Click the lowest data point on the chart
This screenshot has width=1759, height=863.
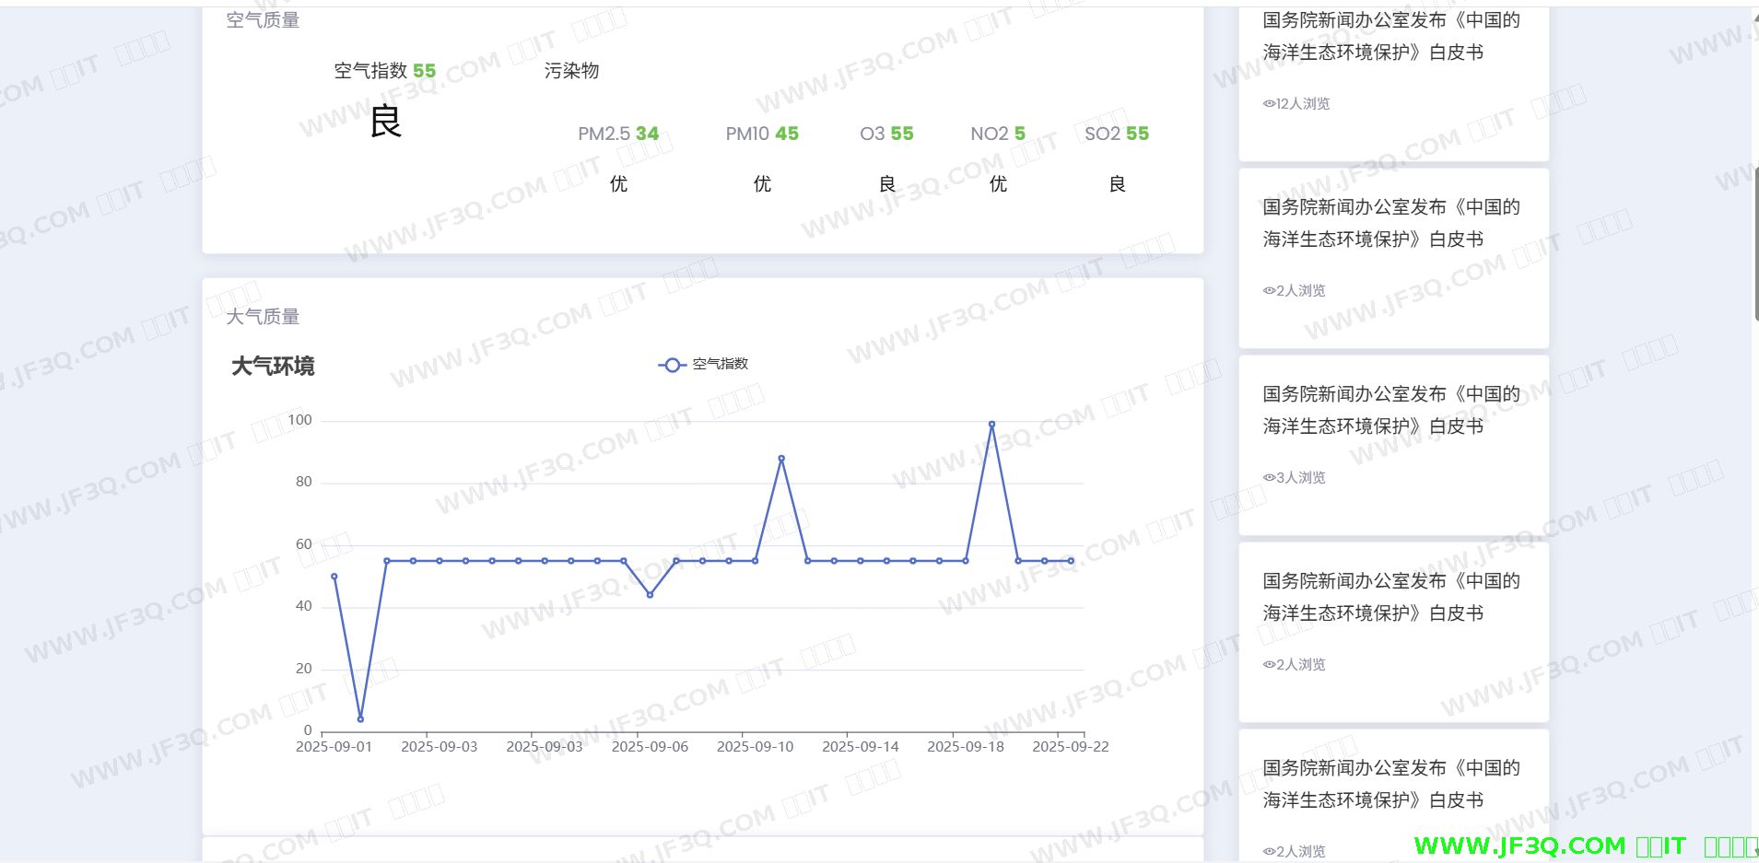coord(360,718)
